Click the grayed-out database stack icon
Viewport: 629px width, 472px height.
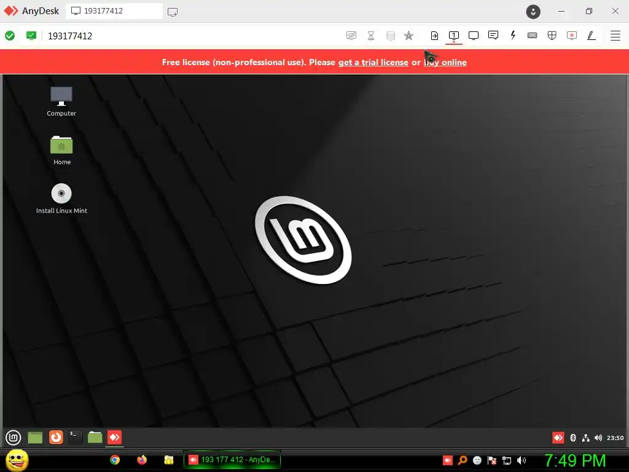pos(391,36)
